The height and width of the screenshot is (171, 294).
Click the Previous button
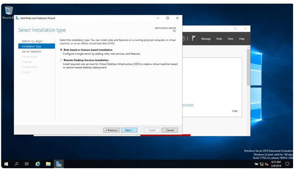click(x=111, y=130)
